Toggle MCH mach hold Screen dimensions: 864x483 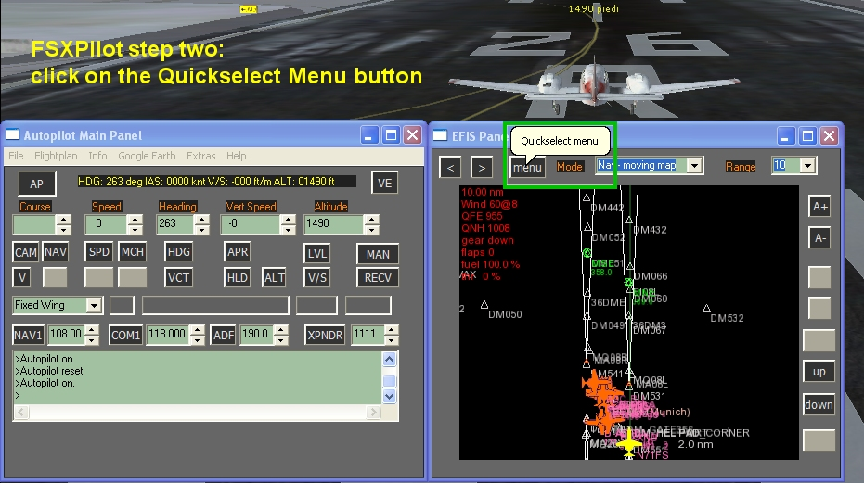(x=132, y=252)
